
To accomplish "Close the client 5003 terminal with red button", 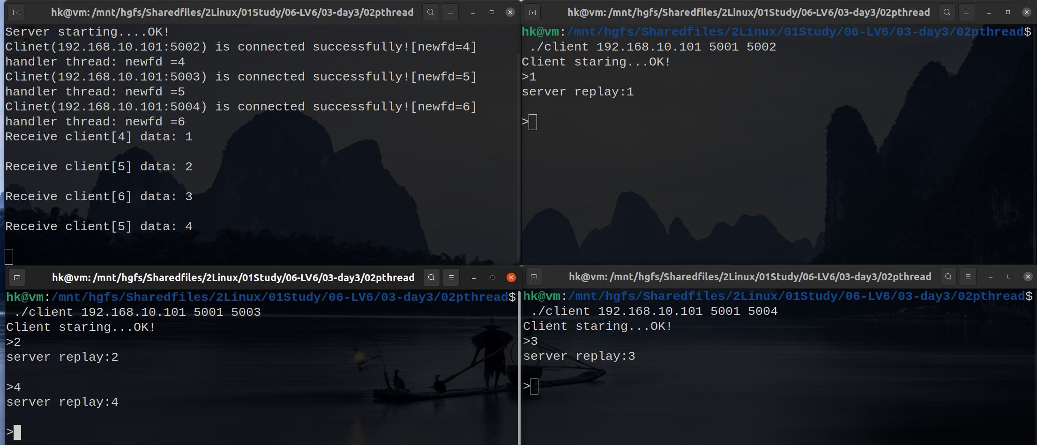I will point(511,277).
